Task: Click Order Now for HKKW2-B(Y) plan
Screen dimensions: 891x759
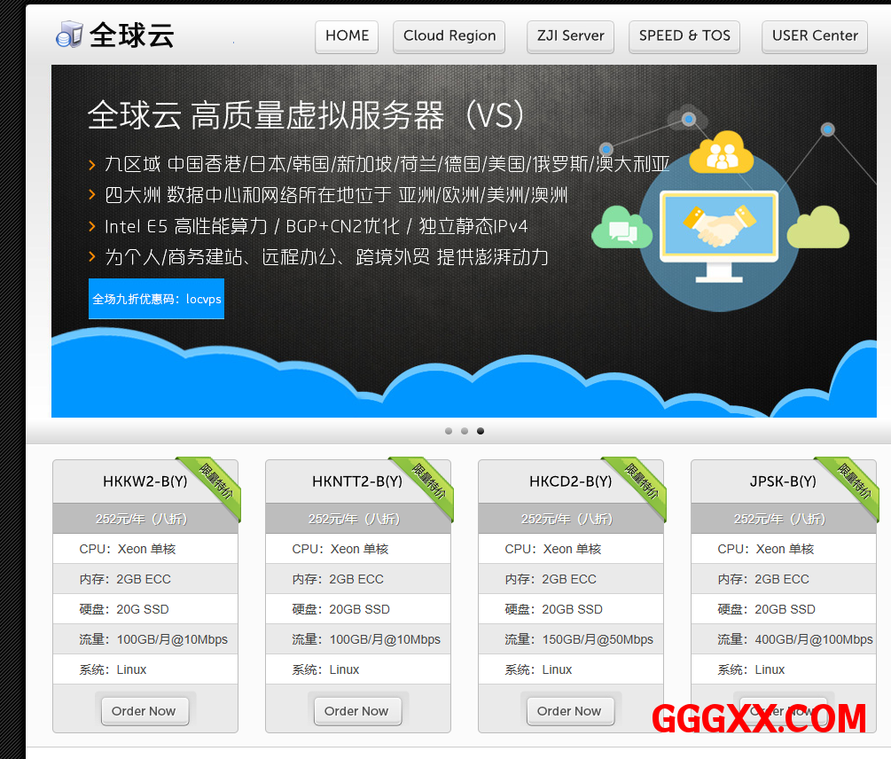Action: tap(145, 711)
